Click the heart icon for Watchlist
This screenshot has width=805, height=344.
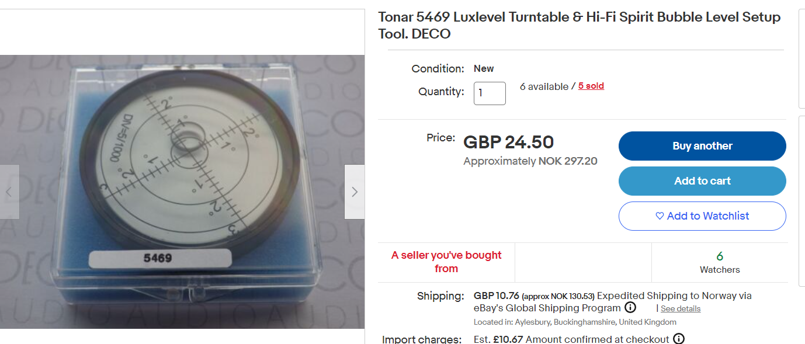coord(660,216)
